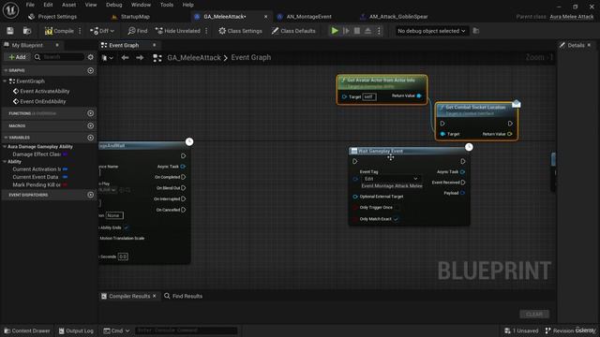Collapse the Variables section
600x337 pixels.
coord(6,138)
